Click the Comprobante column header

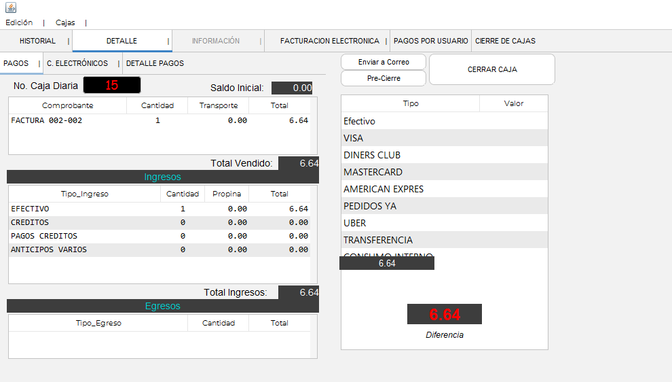pos(67,105)
